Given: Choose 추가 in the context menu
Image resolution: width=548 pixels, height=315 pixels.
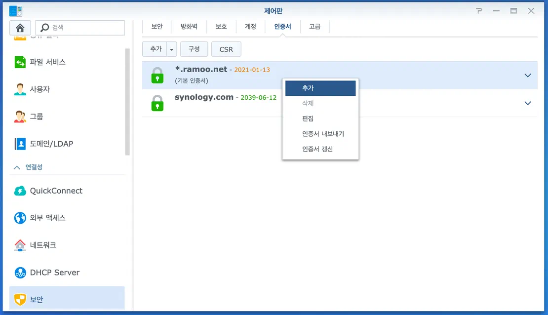Looking at the screenshot, I should point(320,88).
